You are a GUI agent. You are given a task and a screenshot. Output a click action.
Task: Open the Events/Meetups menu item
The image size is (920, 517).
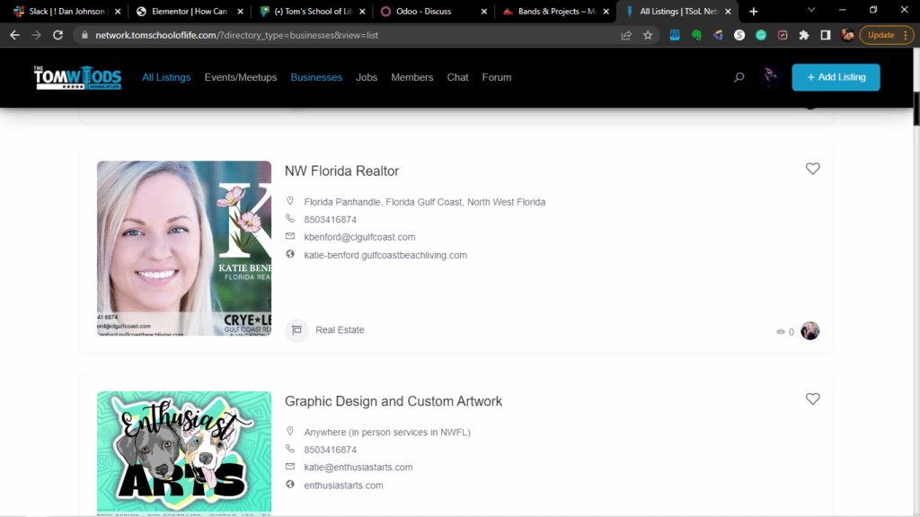coord(241,77)
